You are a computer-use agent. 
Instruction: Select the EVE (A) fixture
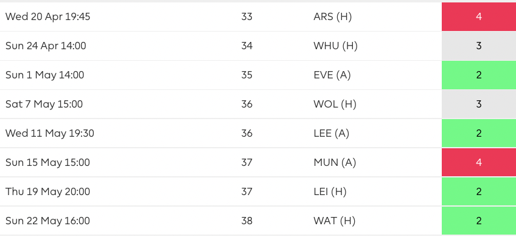[332, 75]
